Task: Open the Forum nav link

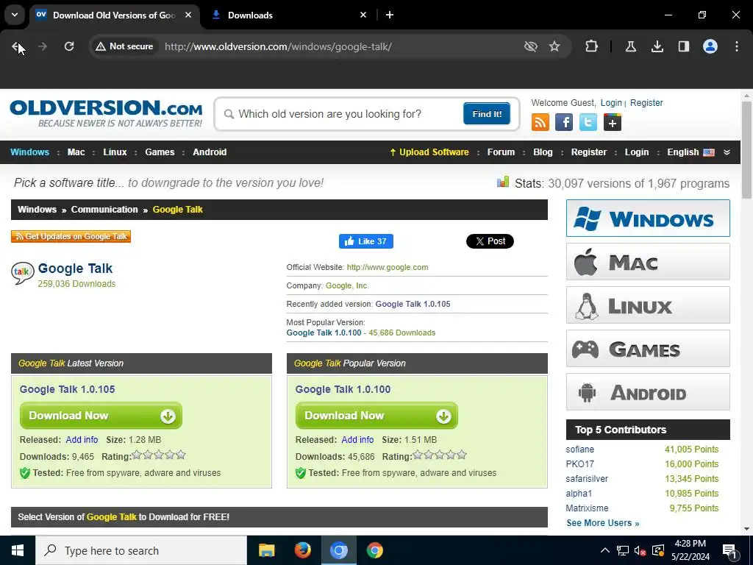Action: pyautogui.click(x=501, y=152)
